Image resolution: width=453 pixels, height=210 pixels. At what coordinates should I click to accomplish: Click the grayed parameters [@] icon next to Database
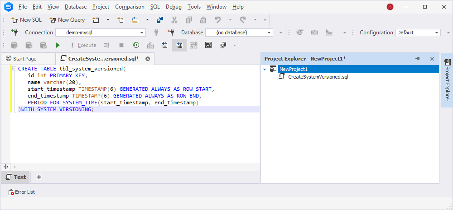(x=314, y=32)
